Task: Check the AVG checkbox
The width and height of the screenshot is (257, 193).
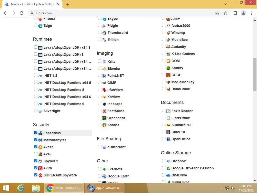Action: (x=36, y=154)
